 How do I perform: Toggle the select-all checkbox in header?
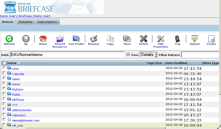coord(4,63)
